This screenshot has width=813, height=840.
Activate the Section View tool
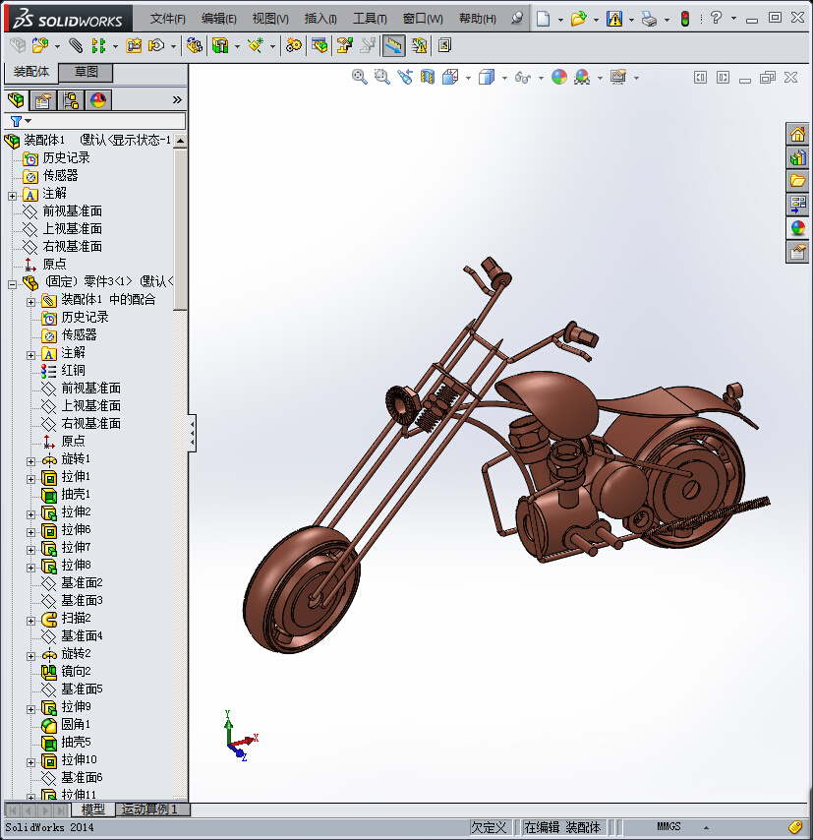click(428, 77)
